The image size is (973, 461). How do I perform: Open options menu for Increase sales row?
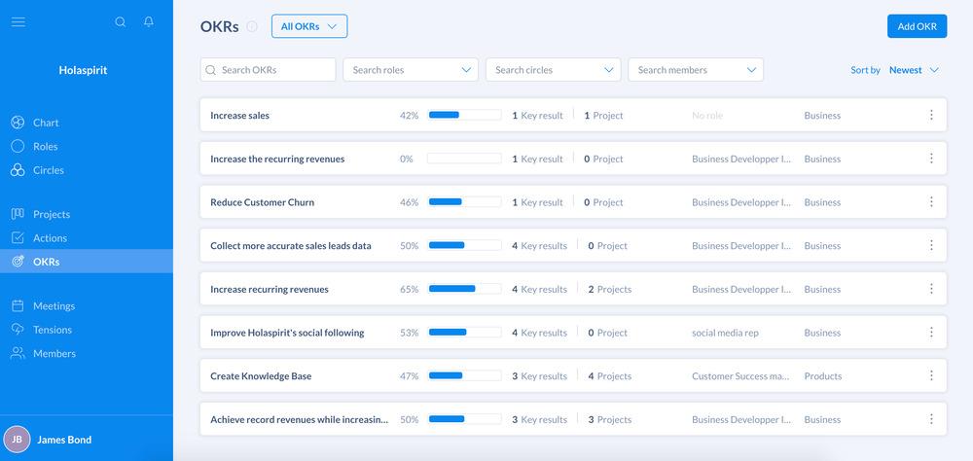click(x=931, y=115)
